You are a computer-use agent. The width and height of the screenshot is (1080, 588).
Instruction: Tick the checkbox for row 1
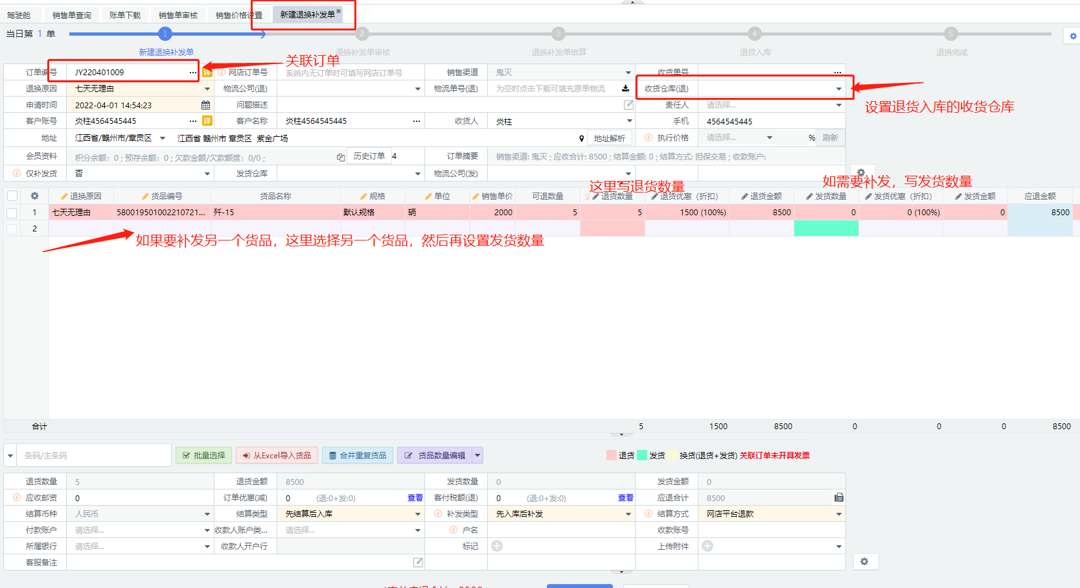pos(12,213)
